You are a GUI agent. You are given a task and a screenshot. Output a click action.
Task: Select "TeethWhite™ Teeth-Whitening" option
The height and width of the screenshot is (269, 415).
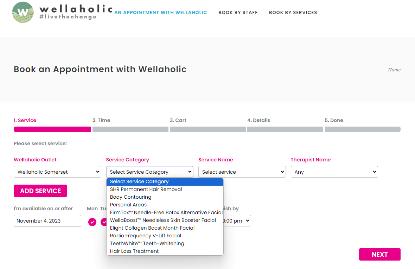[147, 243]
